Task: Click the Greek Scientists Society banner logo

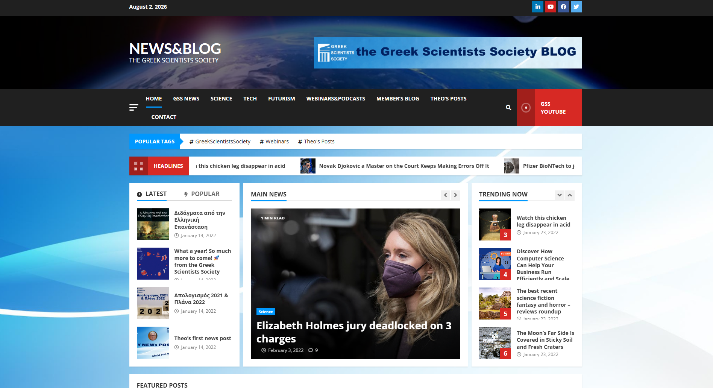Action: tap(448, 53)
